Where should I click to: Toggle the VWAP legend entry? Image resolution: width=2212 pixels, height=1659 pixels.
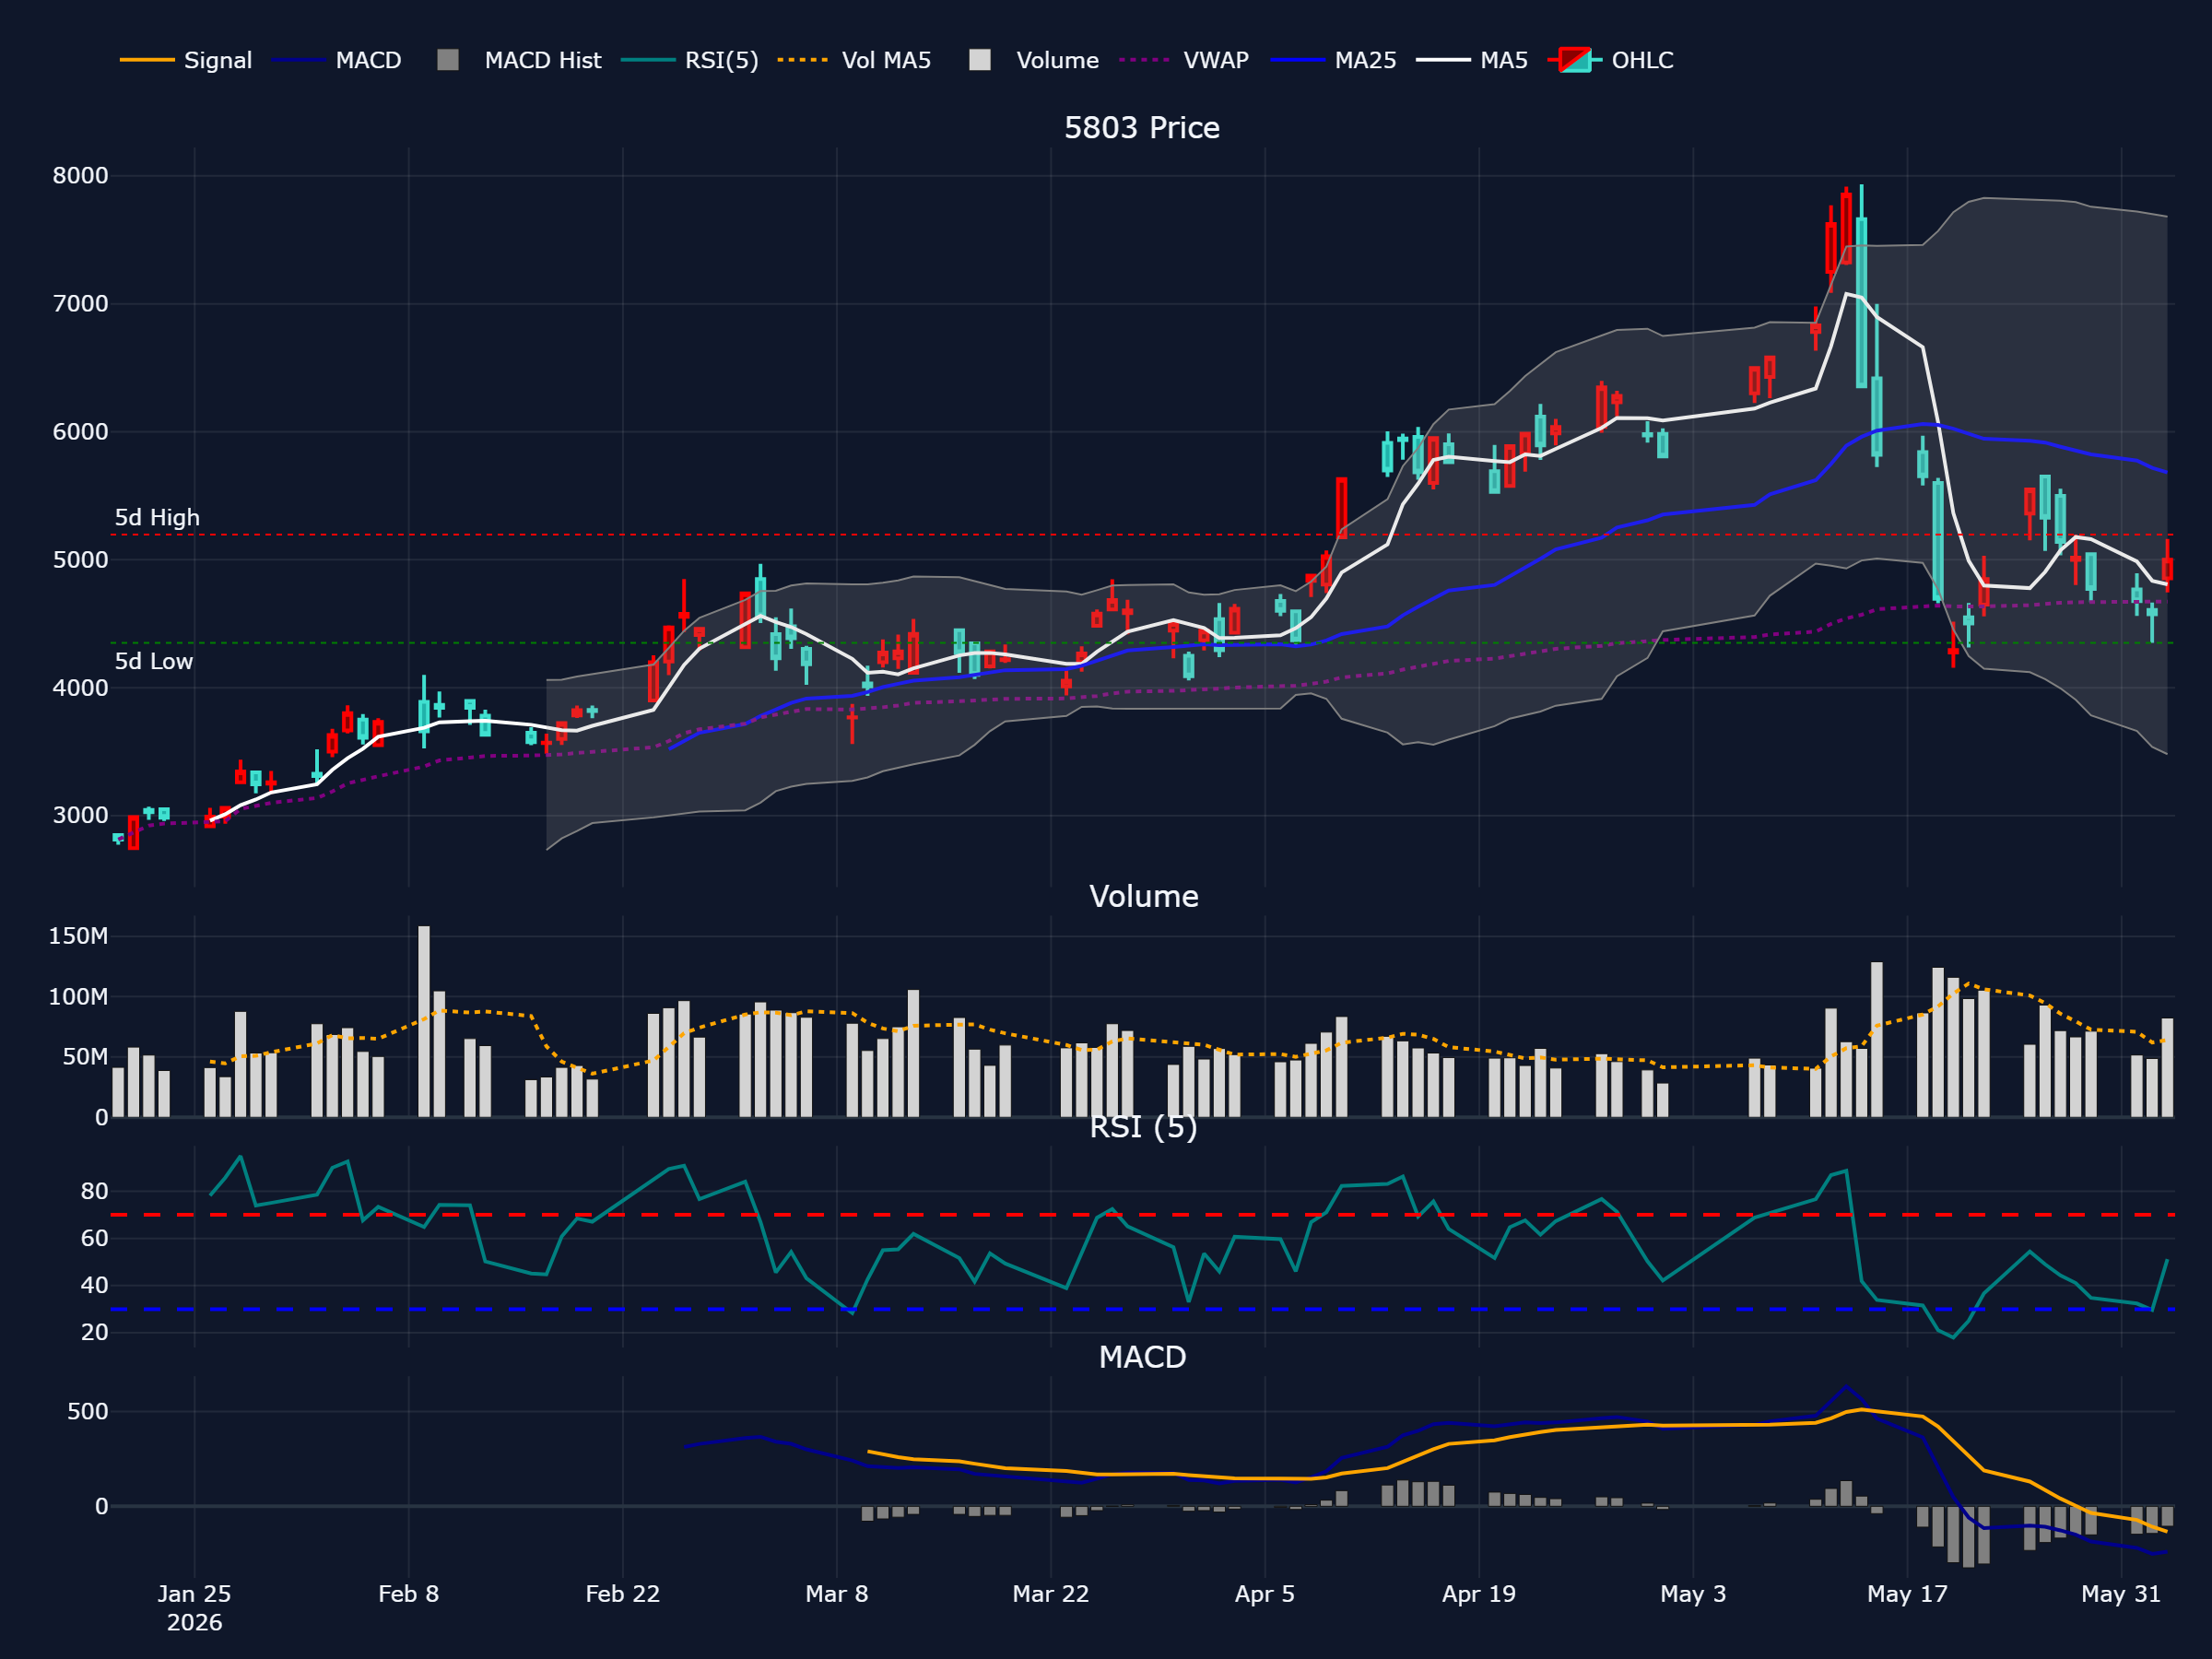tap(1184, 60)
